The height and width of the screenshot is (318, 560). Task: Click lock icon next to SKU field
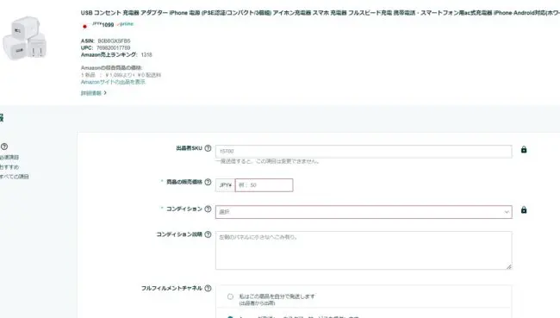pyautogui.click(x=524, y=149)
